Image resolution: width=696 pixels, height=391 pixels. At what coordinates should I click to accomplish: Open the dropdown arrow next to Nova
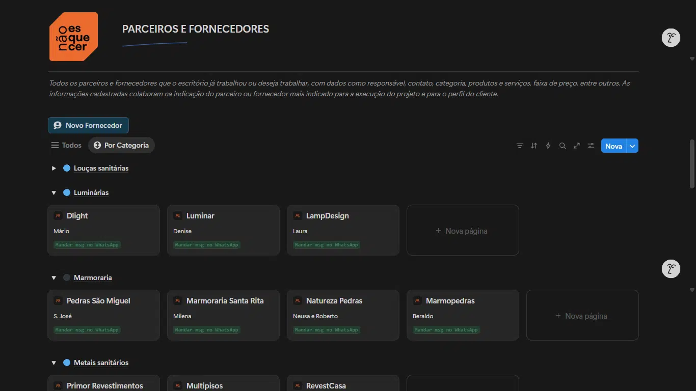[x=632, y=146]
